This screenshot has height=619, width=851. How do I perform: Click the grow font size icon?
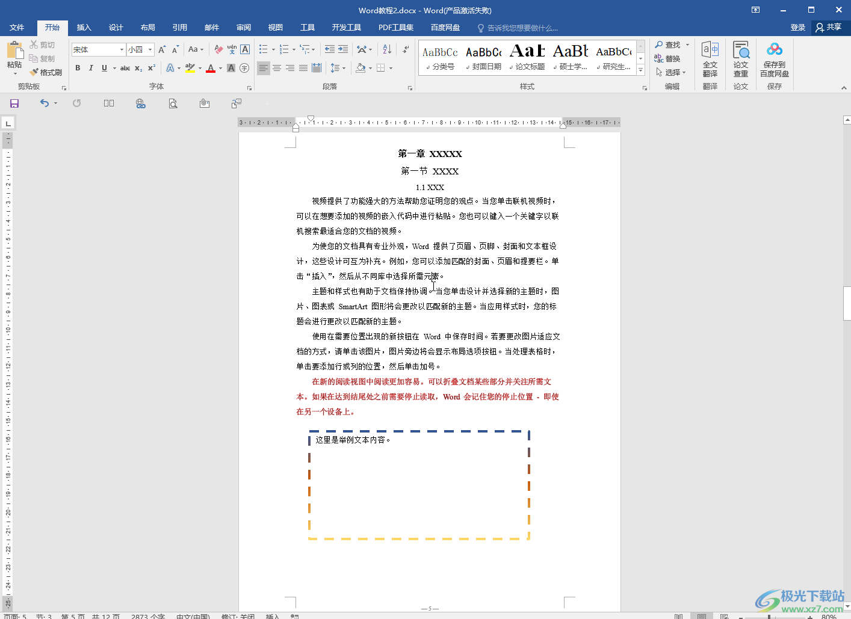[162, 49]
